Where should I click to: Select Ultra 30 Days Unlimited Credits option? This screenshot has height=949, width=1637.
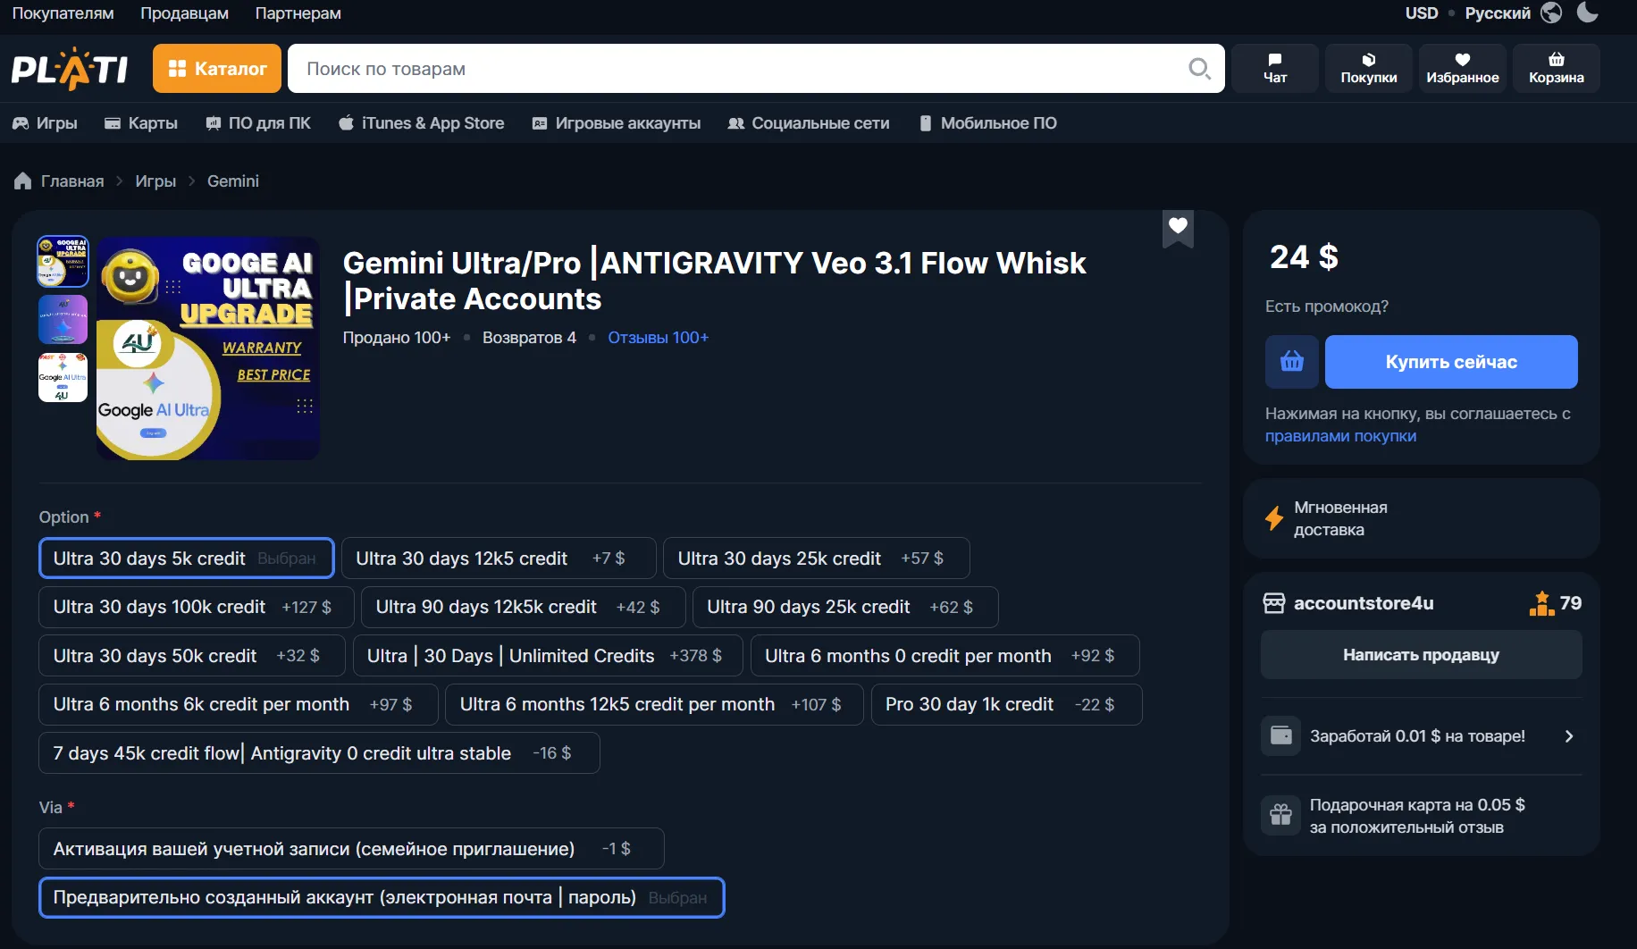pyautogui.click(x=549, y=657)
